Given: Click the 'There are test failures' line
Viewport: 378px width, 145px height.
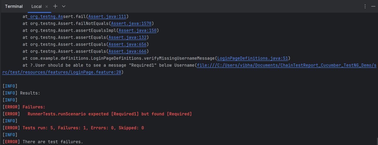Looking at the screenshot, I should pos(53,142).
